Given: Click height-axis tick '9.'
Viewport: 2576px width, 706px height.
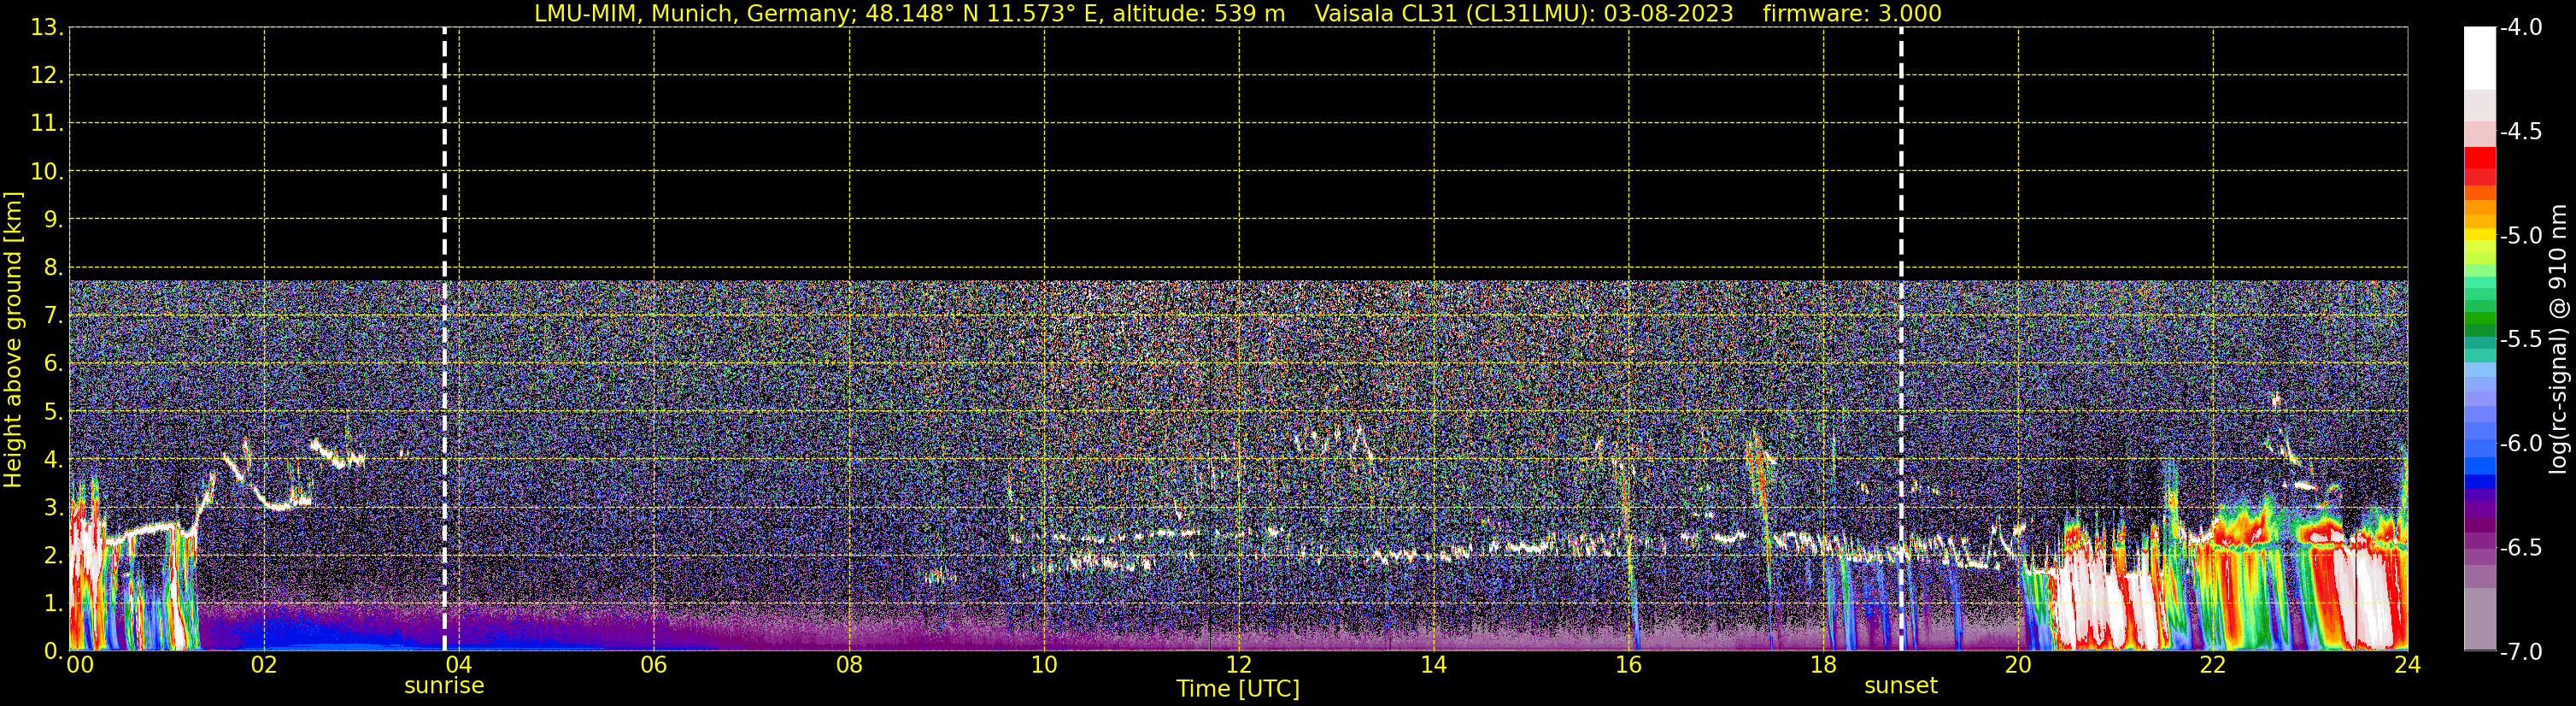Looking at the screenshot, I should [x=54, y=219].
